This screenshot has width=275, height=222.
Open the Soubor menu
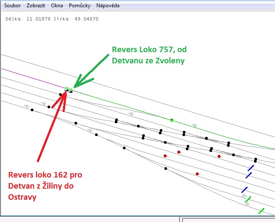pyautogui.click(x=12, y=6)
